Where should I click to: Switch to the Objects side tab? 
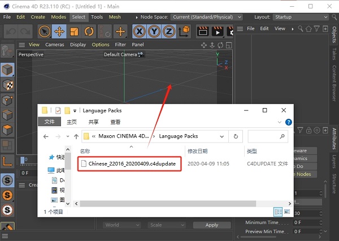(x=334, y=35)
